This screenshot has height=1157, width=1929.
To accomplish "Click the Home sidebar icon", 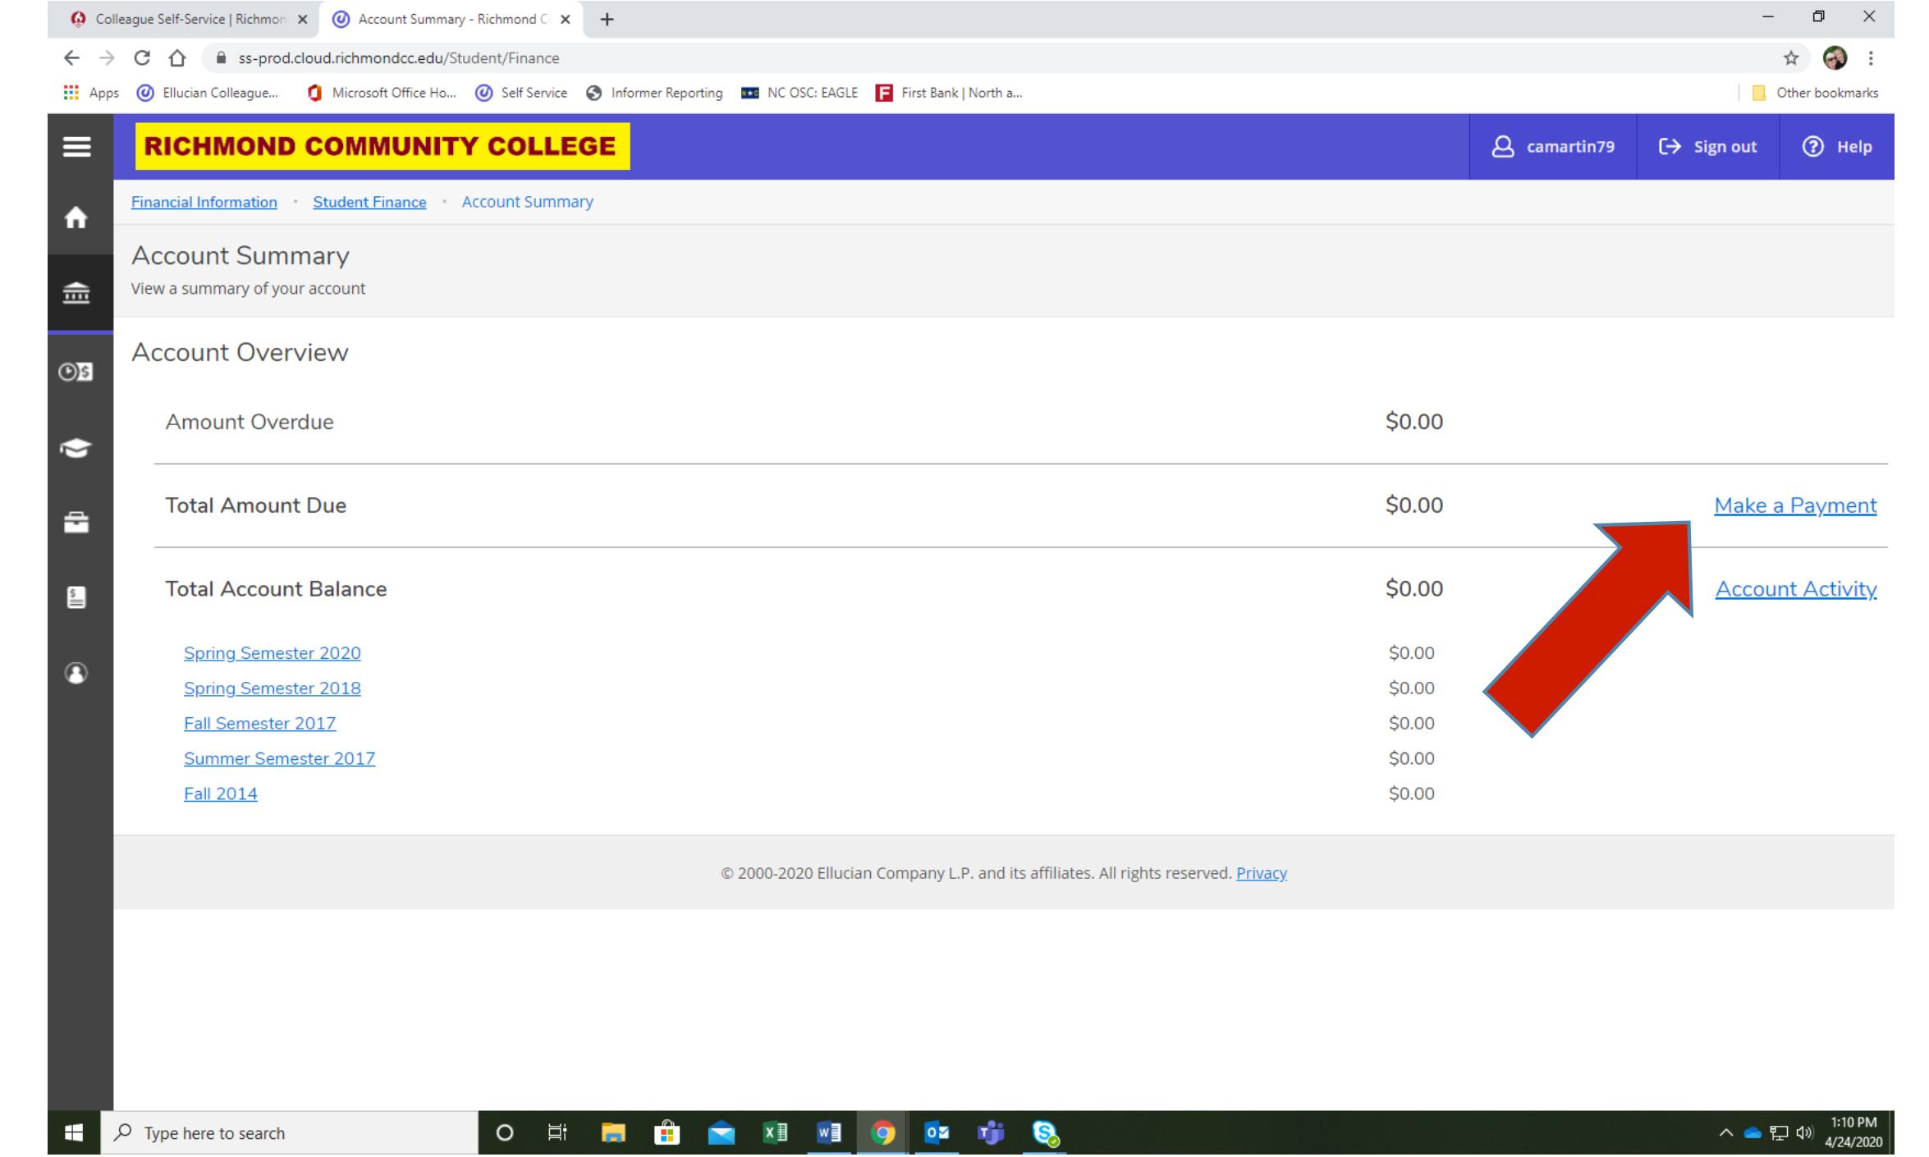I will 76,218.
